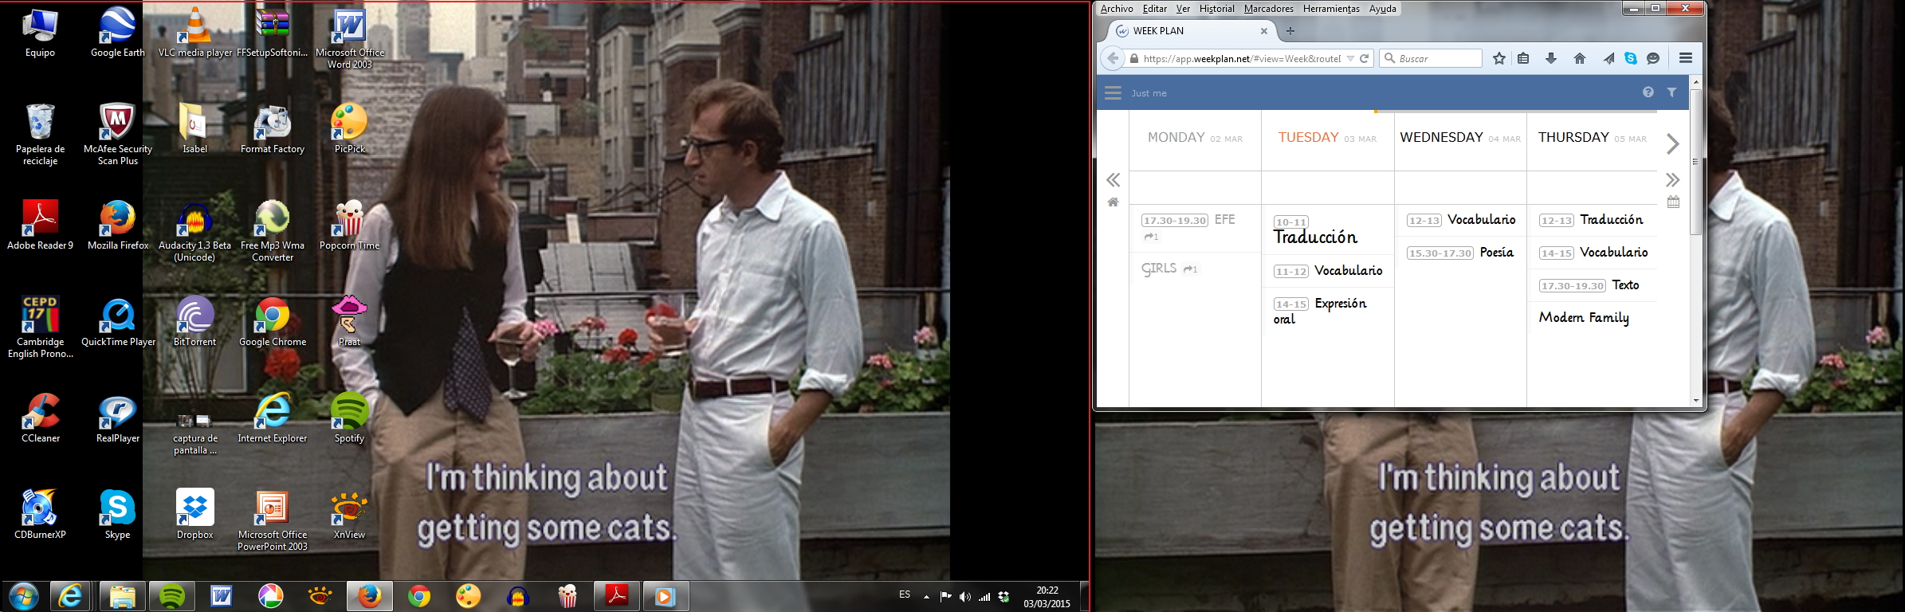Image resolution: width=1905 pixels, height=612 pixels.
Task: Open Audacity 1.3 Beta desktop shortcut
Action: tap(194, 232)
